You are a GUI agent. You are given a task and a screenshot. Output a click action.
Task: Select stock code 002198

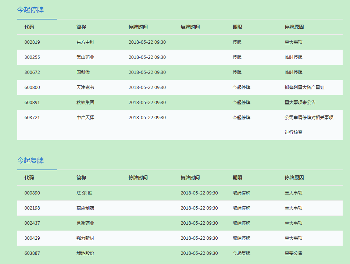pyautogui.click(x=32, y=208)
